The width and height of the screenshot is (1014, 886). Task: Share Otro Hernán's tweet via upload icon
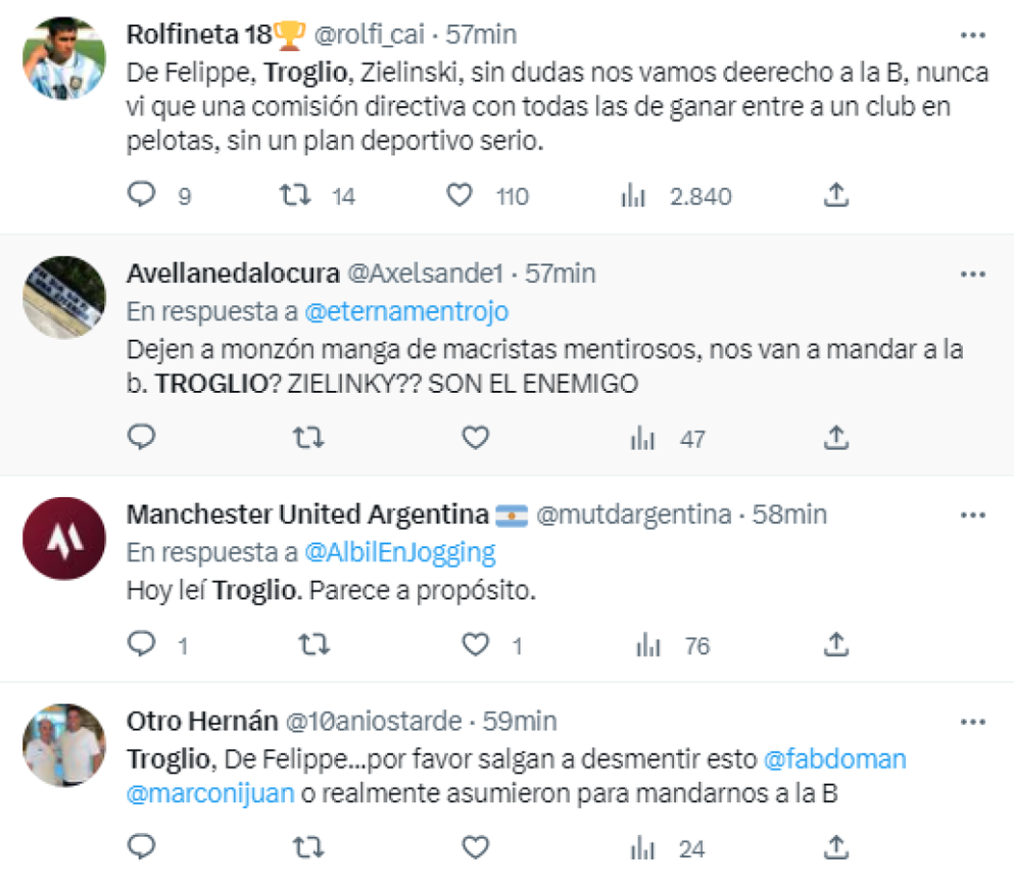(838, 844)
